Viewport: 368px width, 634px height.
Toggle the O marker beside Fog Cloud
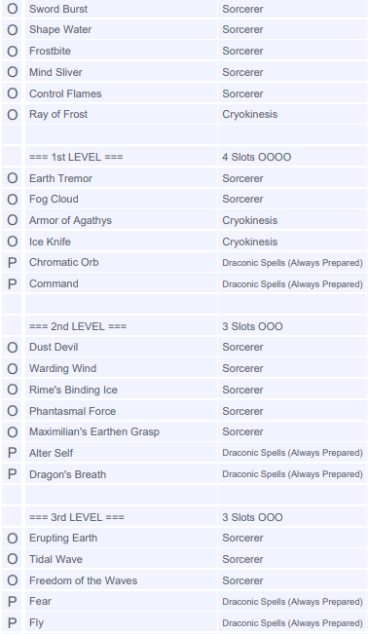tap(12, 200)
